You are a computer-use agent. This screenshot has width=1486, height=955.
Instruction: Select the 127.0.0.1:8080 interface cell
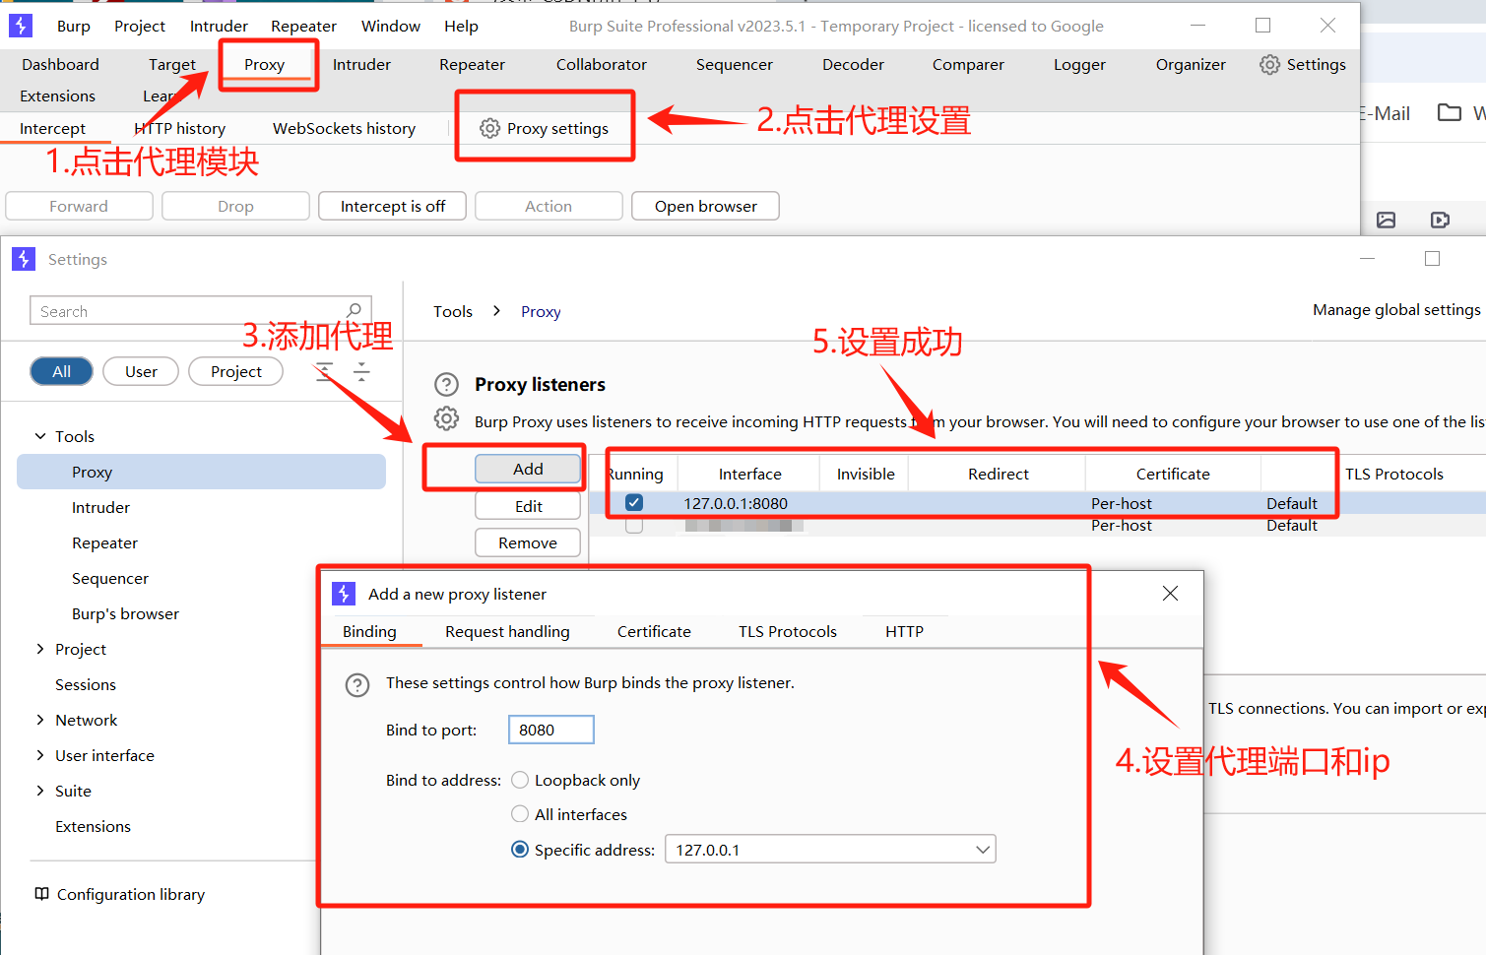point(736,503)
